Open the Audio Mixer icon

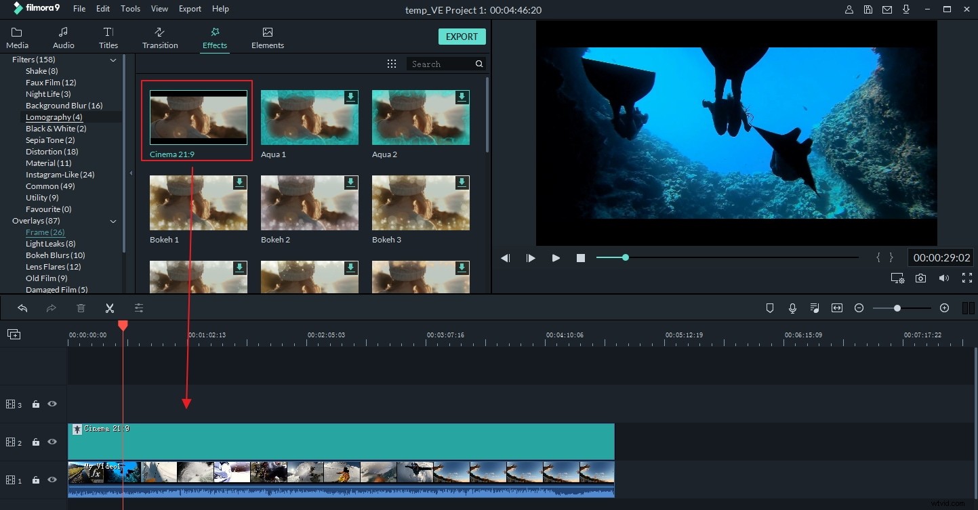814,308
